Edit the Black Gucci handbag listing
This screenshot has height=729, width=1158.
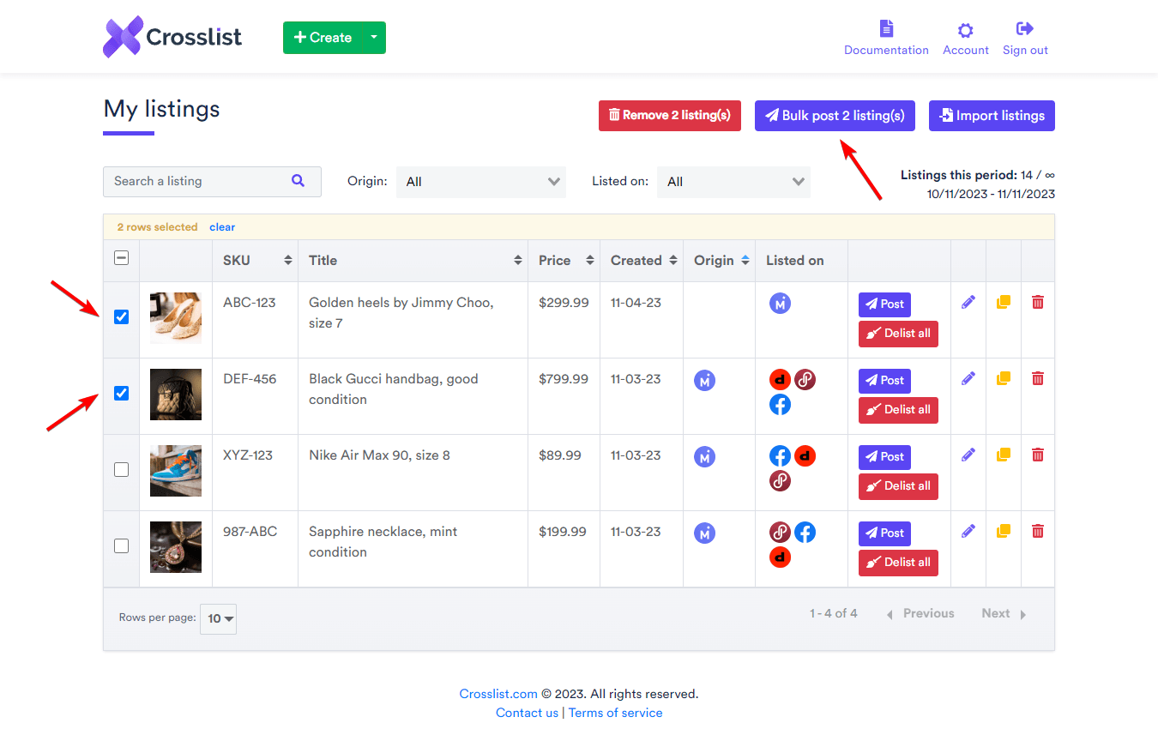click(x=968, y=378)
